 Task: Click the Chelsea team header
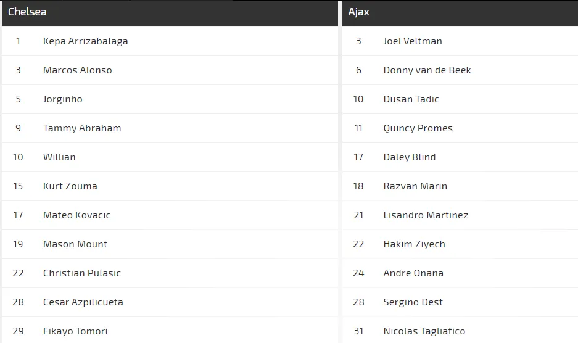(x=27, y=12)
